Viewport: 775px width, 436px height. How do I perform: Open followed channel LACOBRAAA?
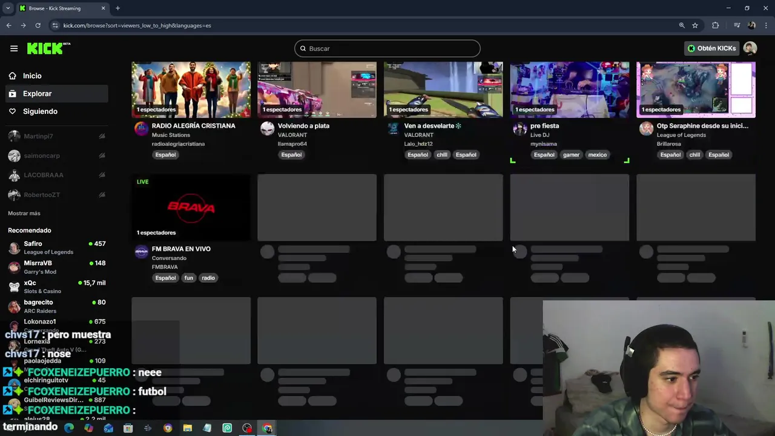57,175
